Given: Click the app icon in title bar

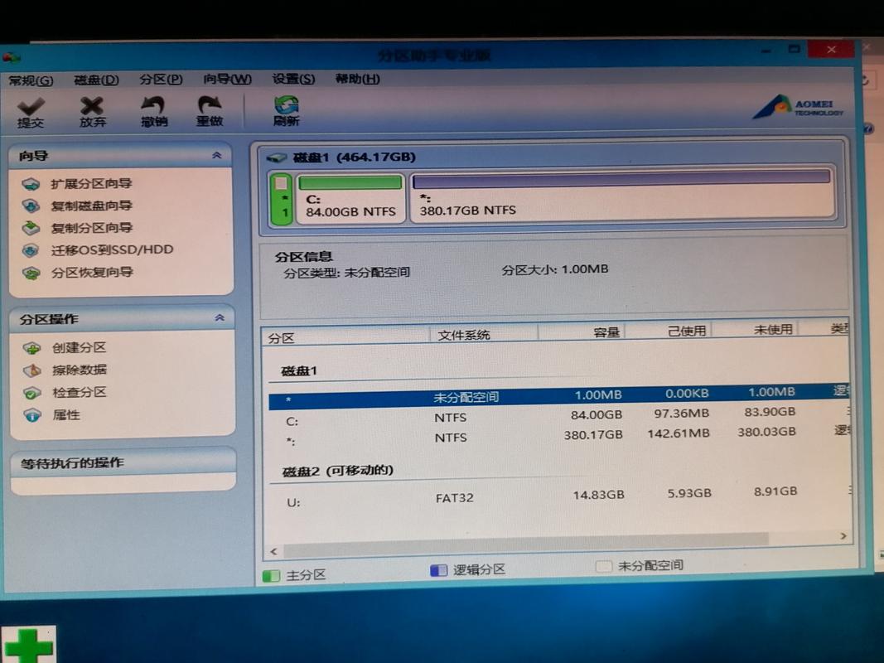Looking at the screenshot, I should click(12, 57).
